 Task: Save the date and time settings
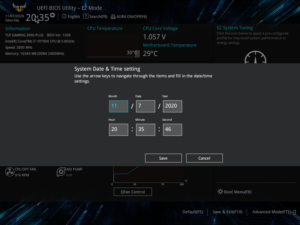pyautogui.click(x=163, y=158)
